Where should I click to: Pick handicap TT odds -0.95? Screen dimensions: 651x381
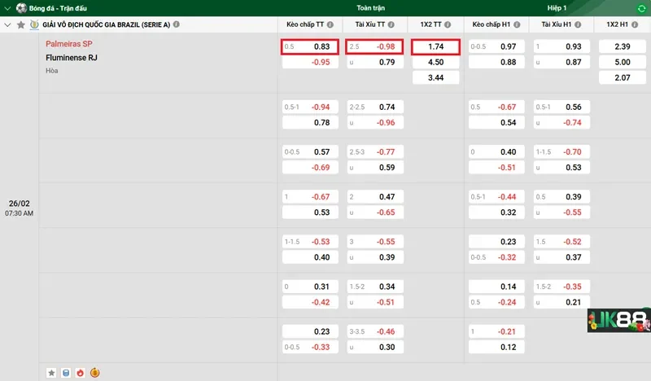click(x=310, y=63)
